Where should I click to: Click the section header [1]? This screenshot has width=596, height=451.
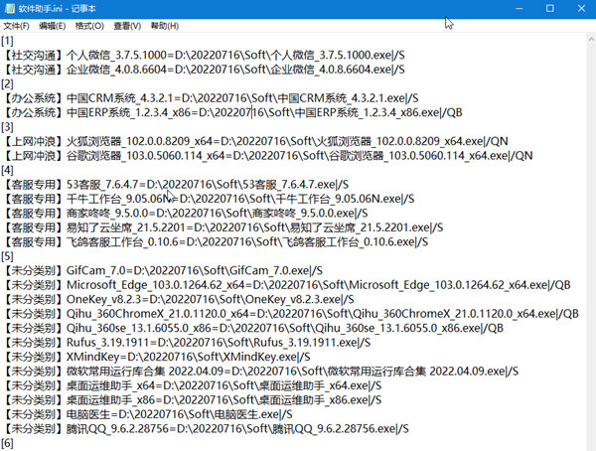7,41
